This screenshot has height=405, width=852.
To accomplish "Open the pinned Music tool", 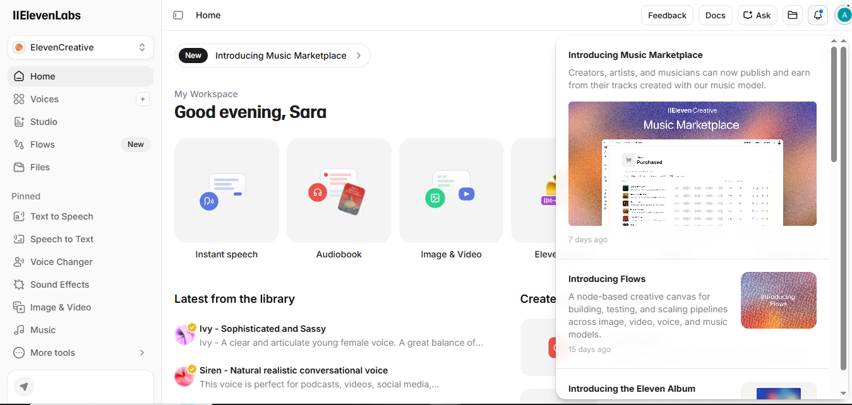I will (x=80, y=330).
